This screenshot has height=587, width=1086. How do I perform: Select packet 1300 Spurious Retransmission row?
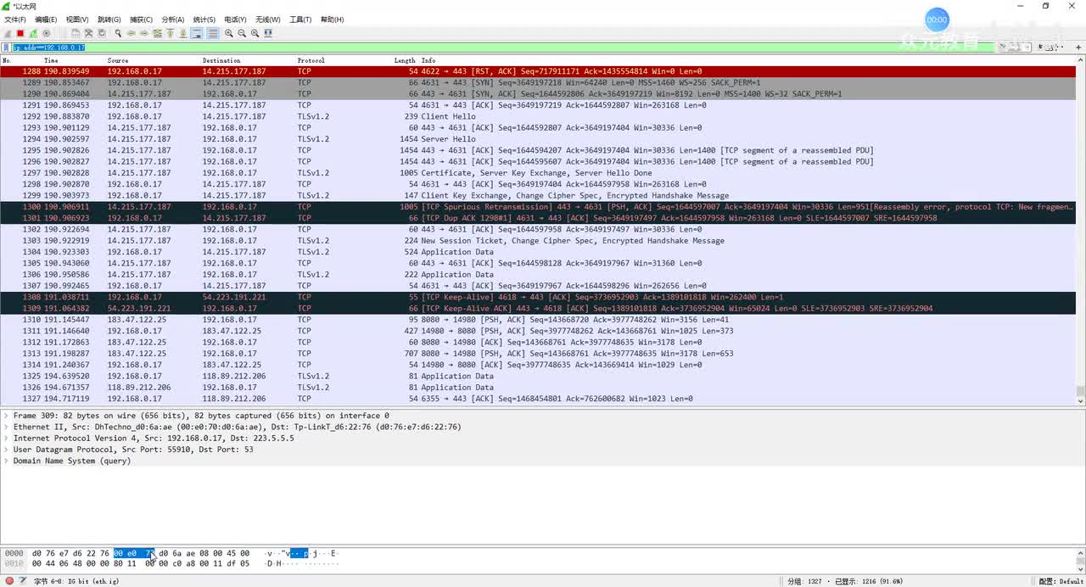[x=538, y=207]
